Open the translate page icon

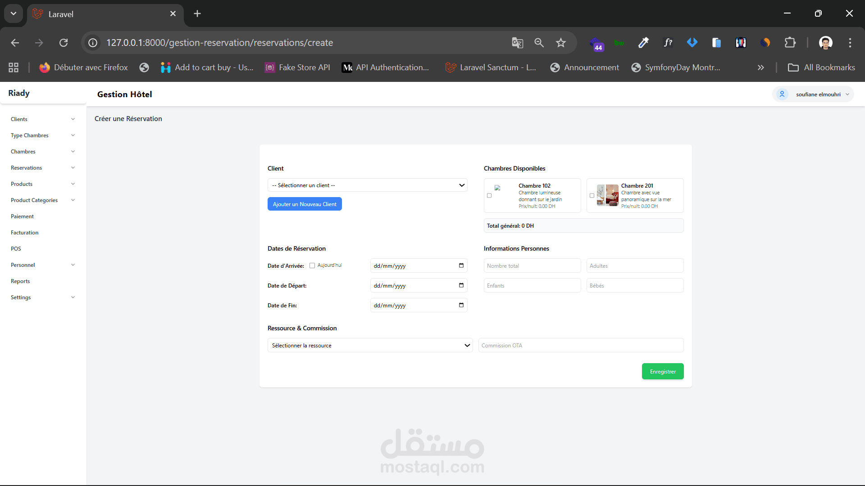[x=517, y=43]
